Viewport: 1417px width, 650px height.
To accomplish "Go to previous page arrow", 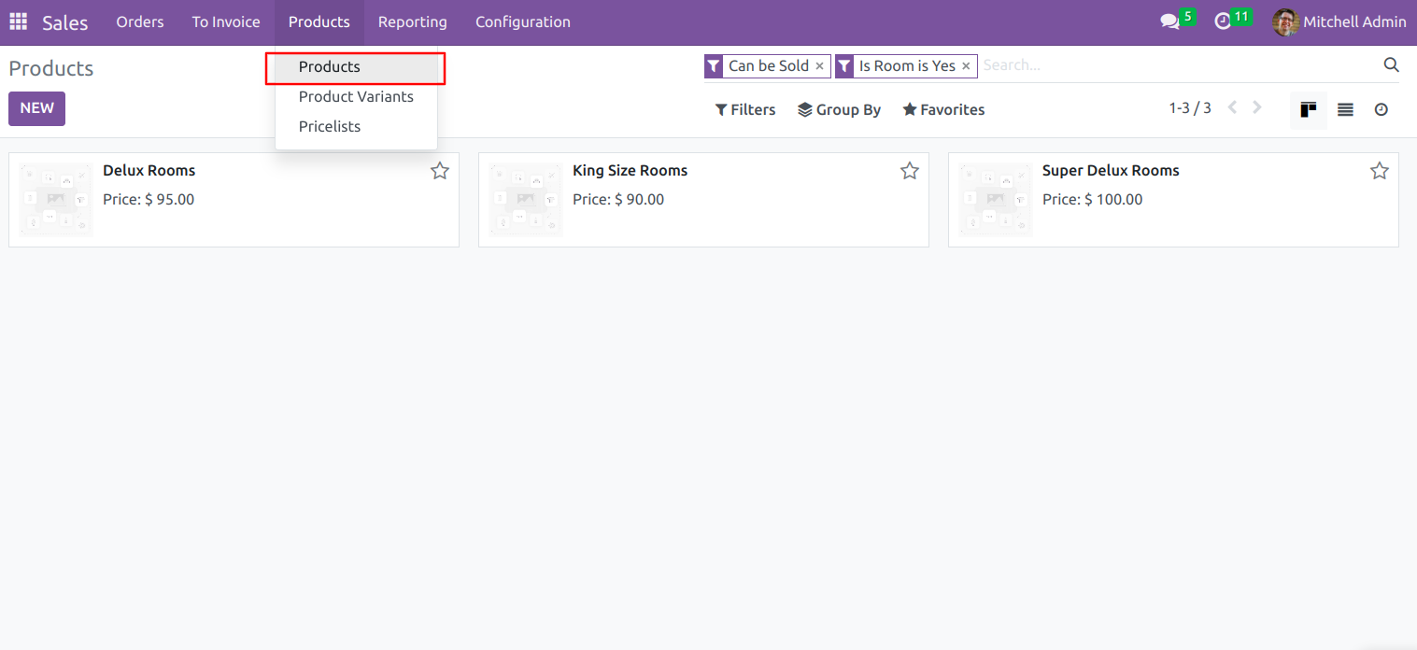I will tap(1232, 107).
